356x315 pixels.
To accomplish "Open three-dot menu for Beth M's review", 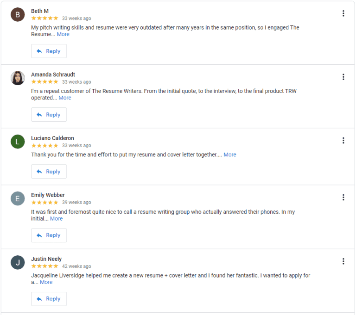I will [343, 13].
